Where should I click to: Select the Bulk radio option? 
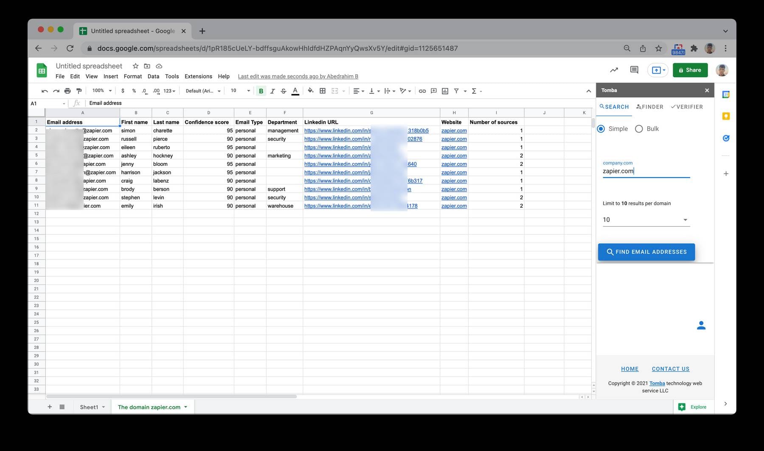[639, 129]
